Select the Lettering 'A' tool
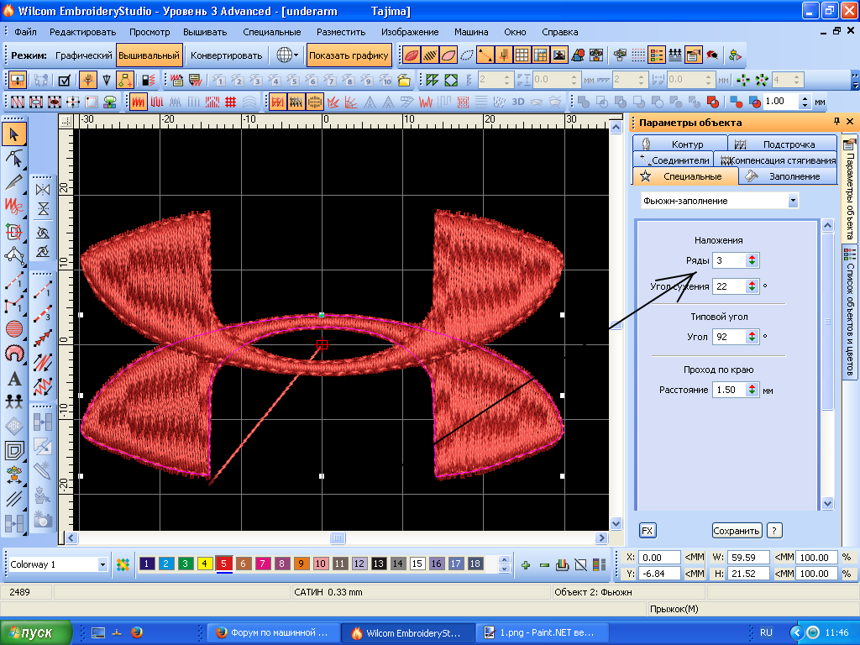This screenshot has height=645, width=860. (14, 378)
